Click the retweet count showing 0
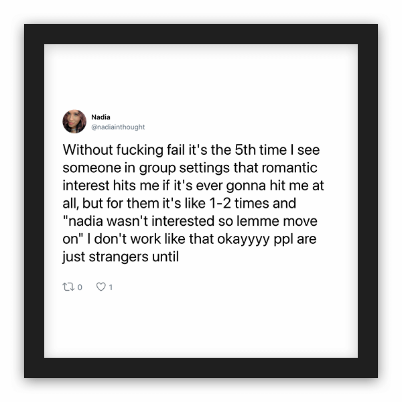The height and width of the screenshot is (402, 402). [x=80, y=287]
